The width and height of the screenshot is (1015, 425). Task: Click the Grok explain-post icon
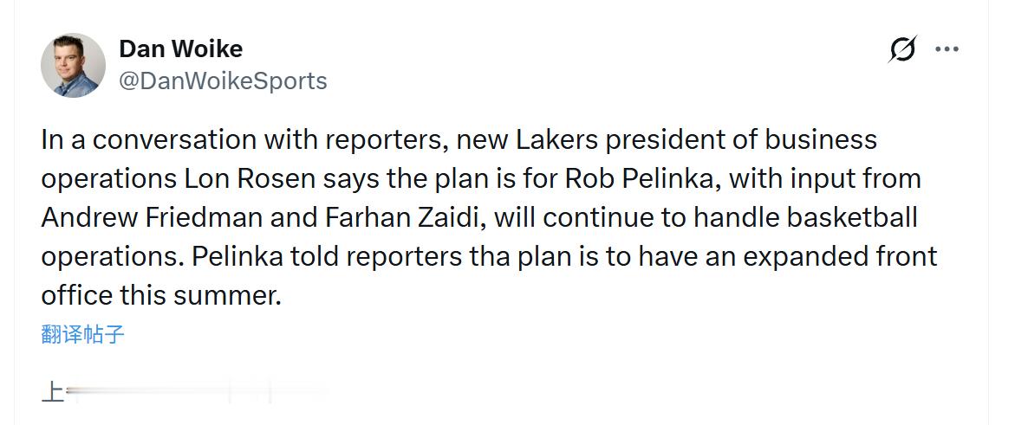[902, 50]
